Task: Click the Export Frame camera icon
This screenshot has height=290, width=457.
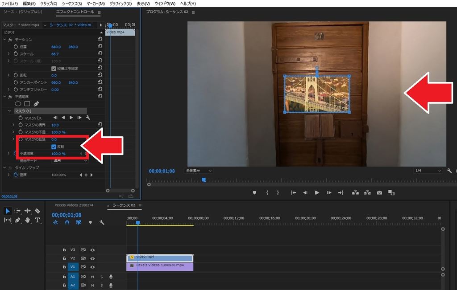Action: [x=379, y=192]
